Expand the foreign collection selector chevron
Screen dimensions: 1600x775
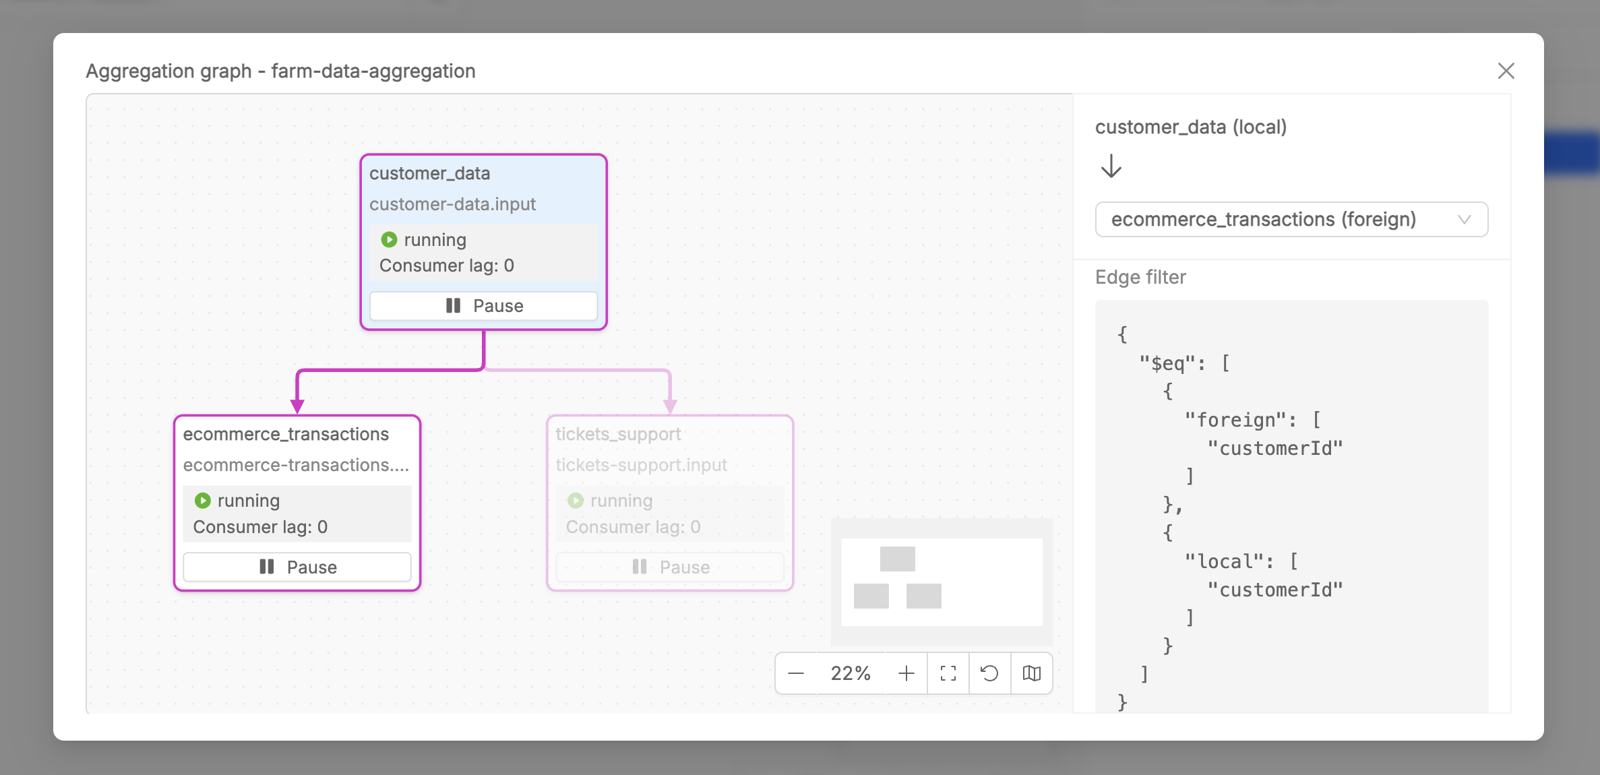pos(1464,219)
